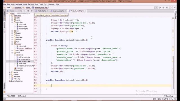Image resolution: width=180 pixels, height=101 pixels.
Task: Close the all_products.php tab
Action: click(x=65, y=11)
